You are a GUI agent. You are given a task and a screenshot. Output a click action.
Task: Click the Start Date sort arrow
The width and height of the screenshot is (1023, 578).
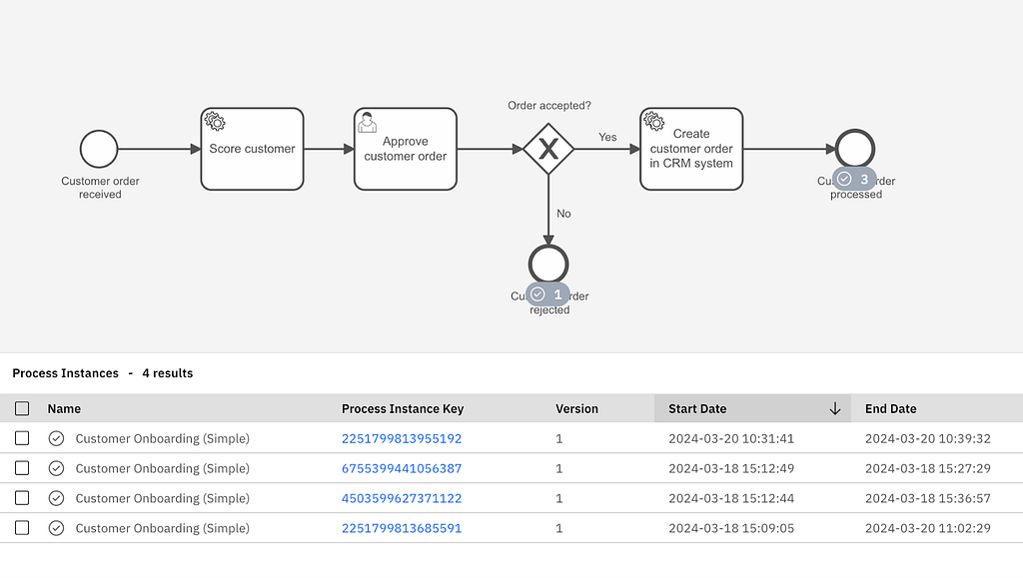pos(834,408)
